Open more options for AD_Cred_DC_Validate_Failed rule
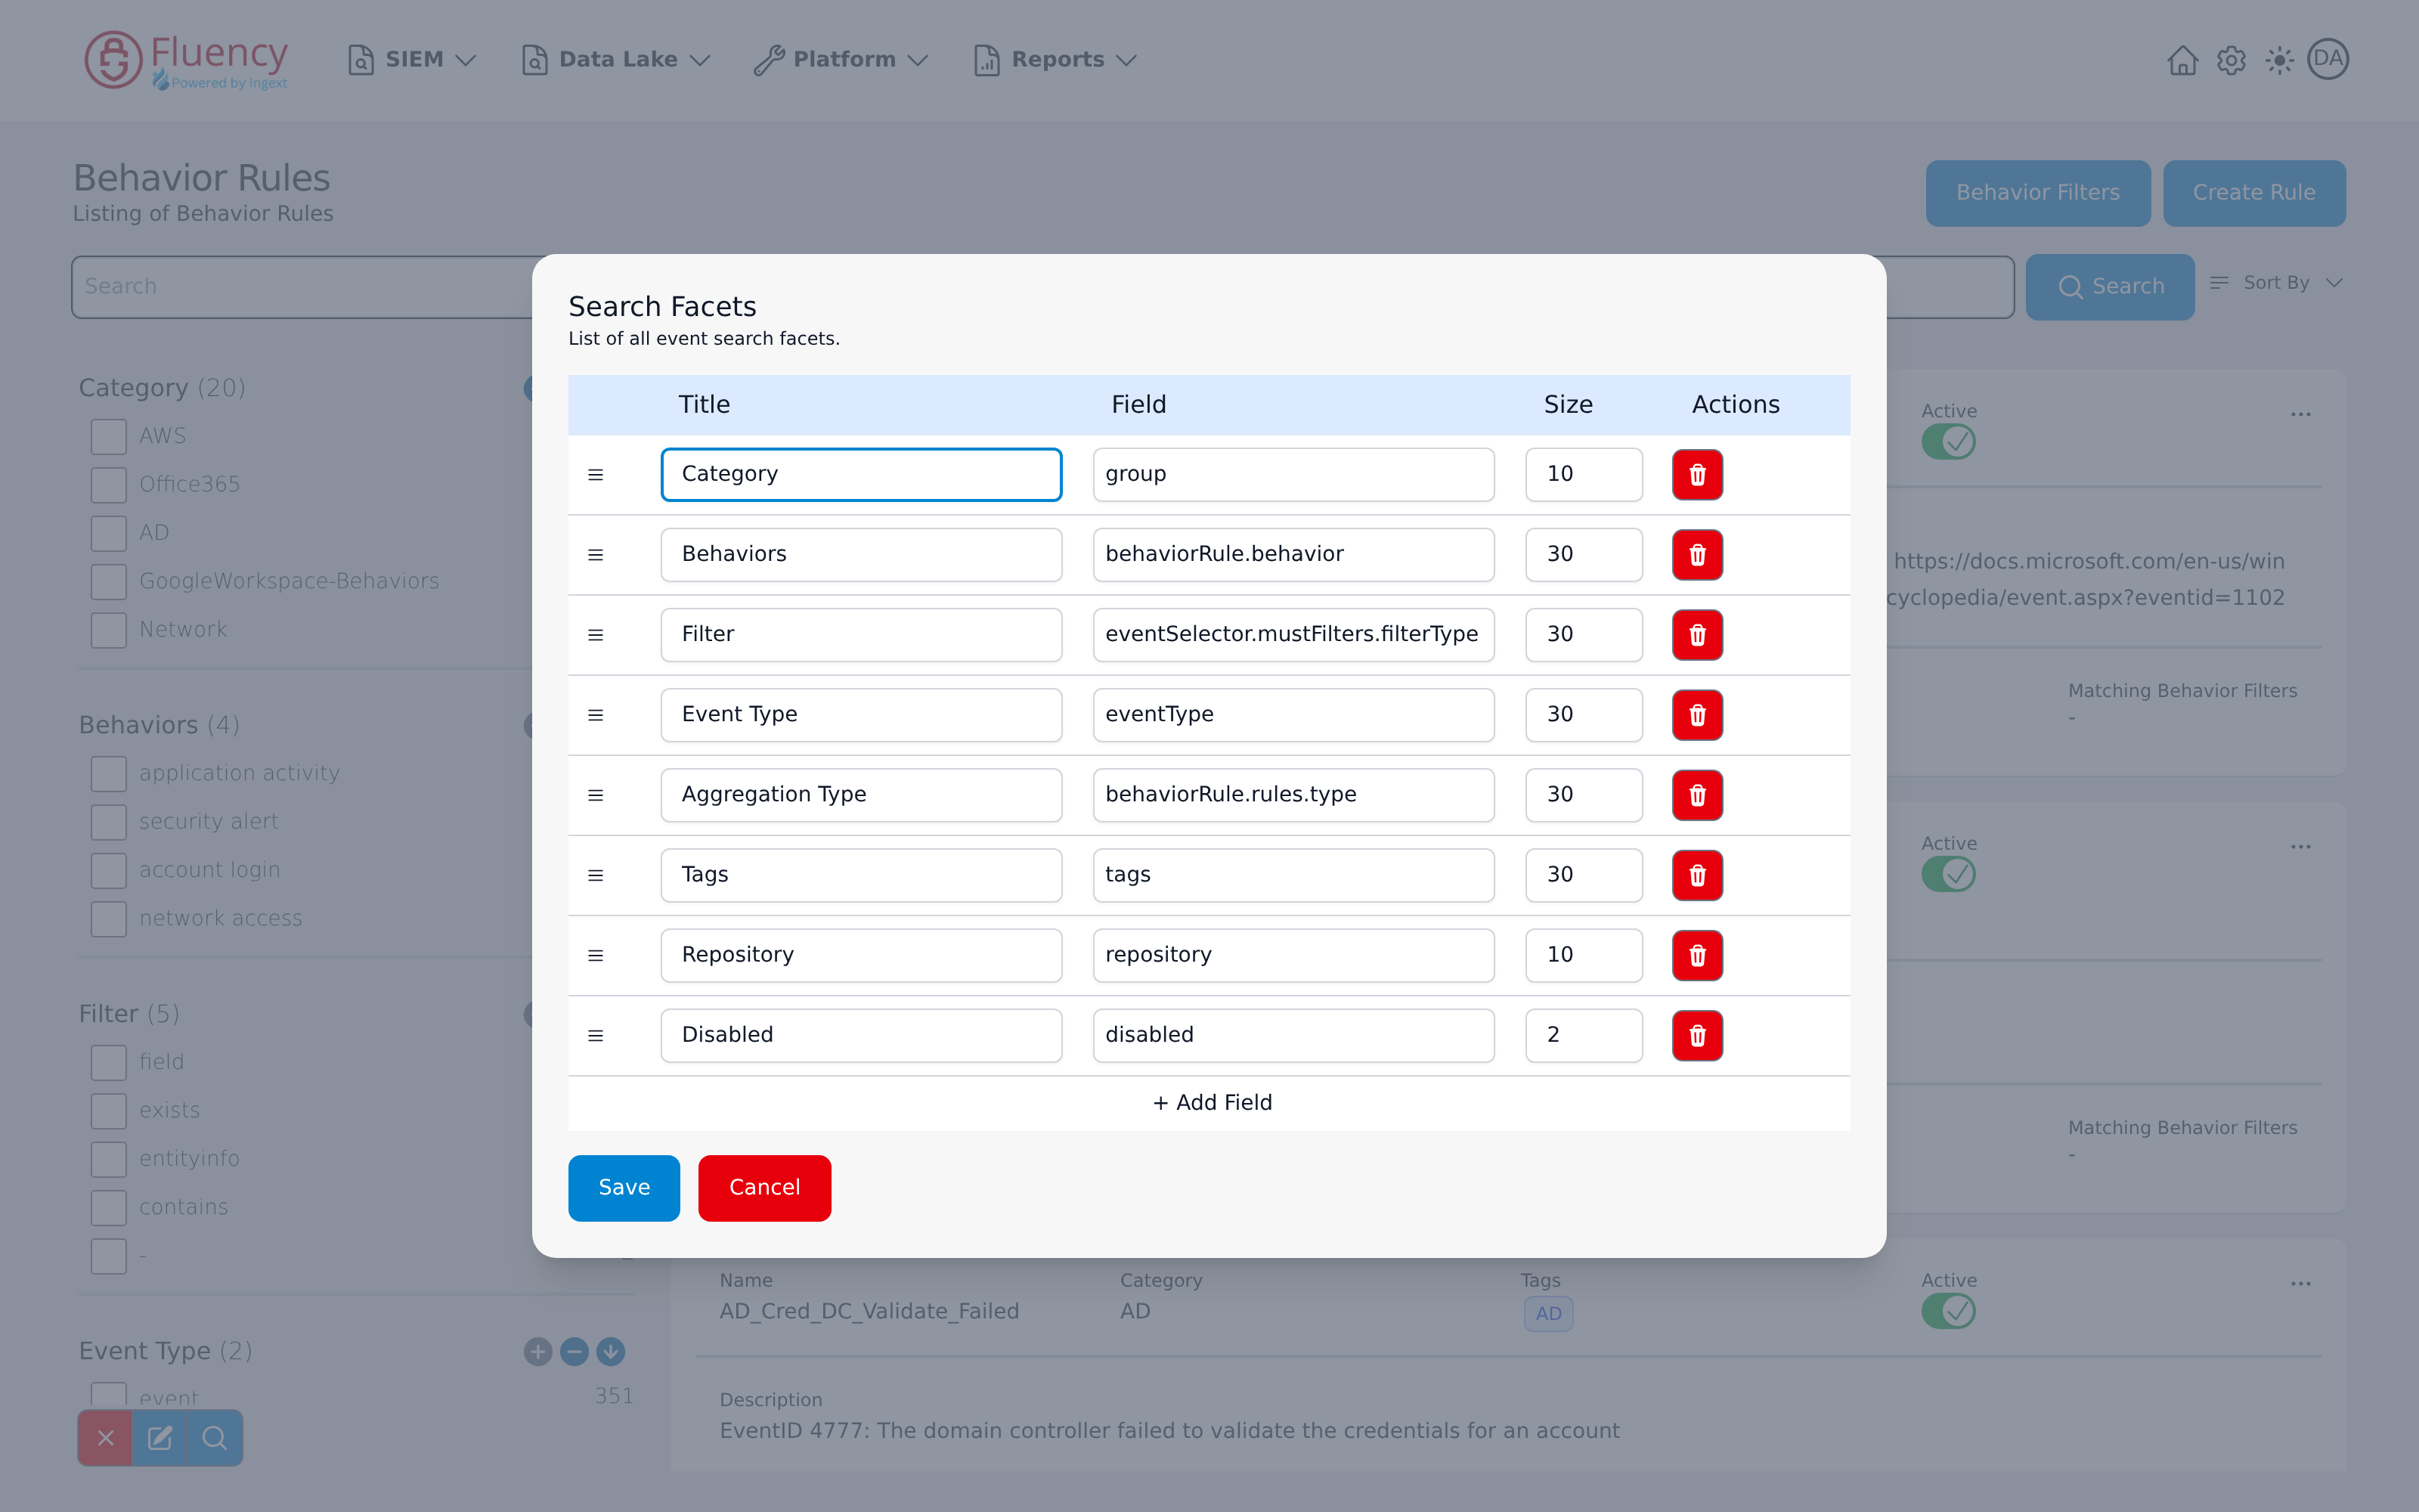Viewport: 2419px width, 1512px height. (2301, 1284)
